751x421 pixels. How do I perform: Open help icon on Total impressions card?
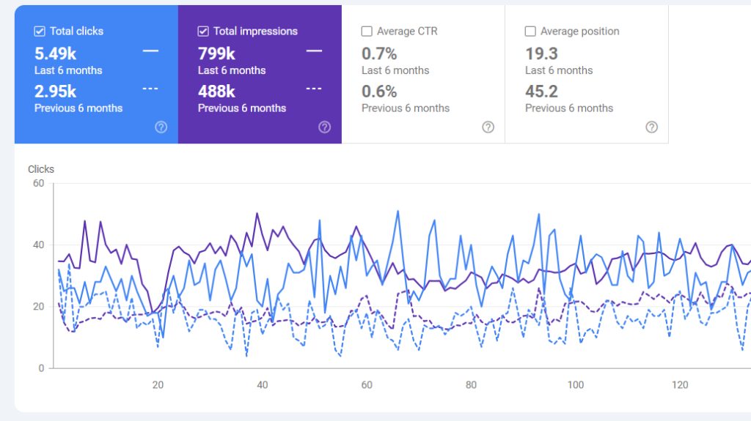tap(325, 127)
